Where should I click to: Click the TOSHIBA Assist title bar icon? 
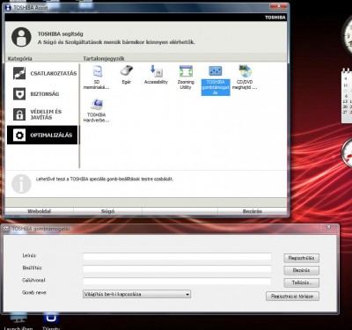coord(8,8)
